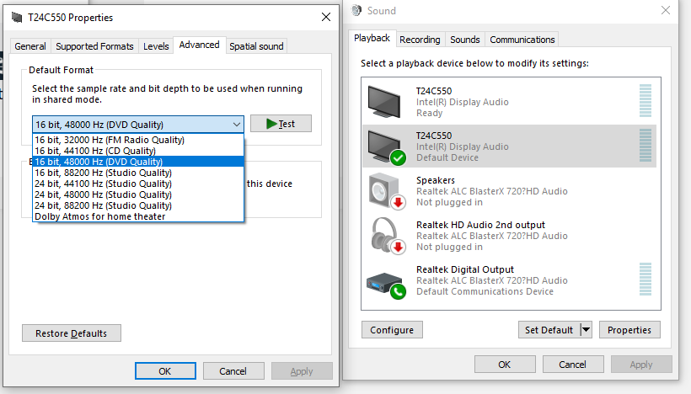Click the Sound window speaker title icon

pyautogui.click(x=356, y=10)
